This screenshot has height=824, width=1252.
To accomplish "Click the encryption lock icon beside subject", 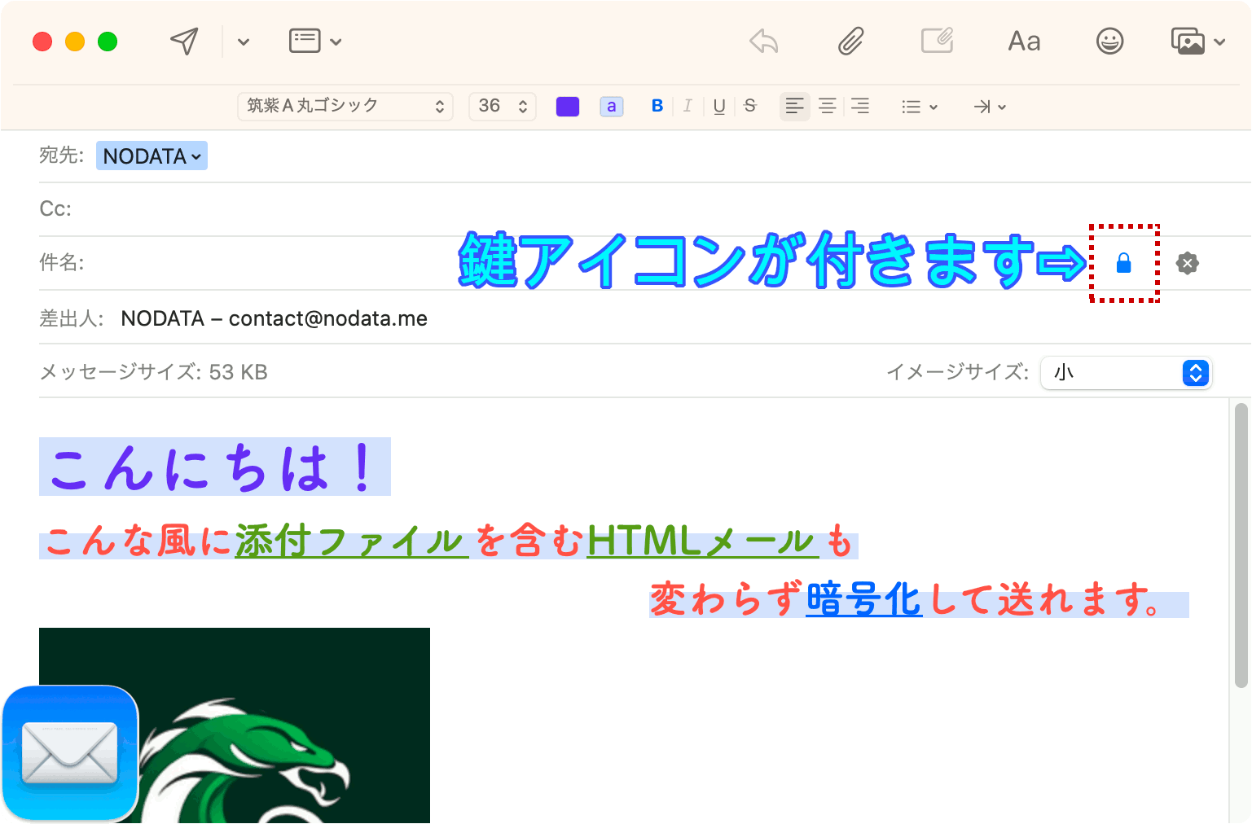I will 1124,263.
